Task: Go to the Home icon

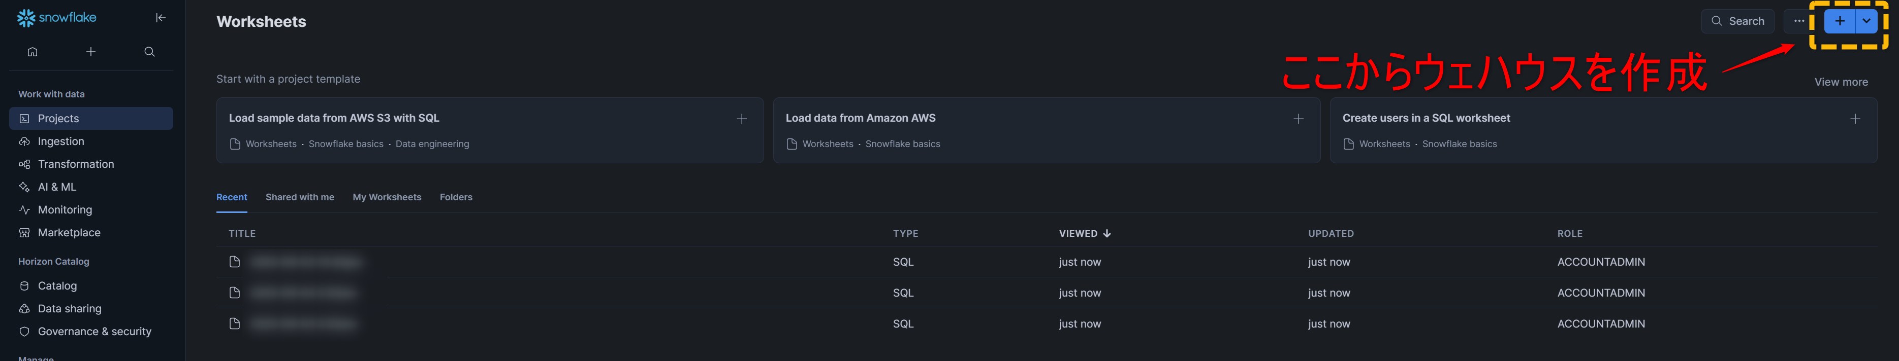Action: tap(33, 52)
